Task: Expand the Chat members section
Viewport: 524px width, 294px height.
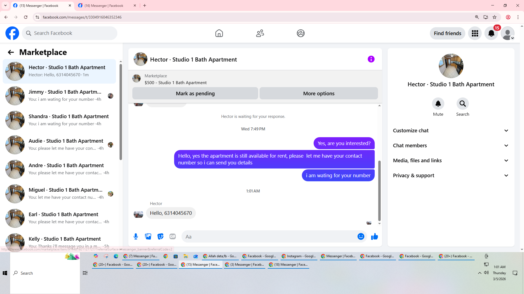Action: point(451,146)
